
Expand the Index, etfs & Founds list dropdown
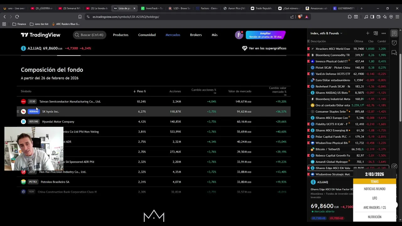[x=326, y=33]
